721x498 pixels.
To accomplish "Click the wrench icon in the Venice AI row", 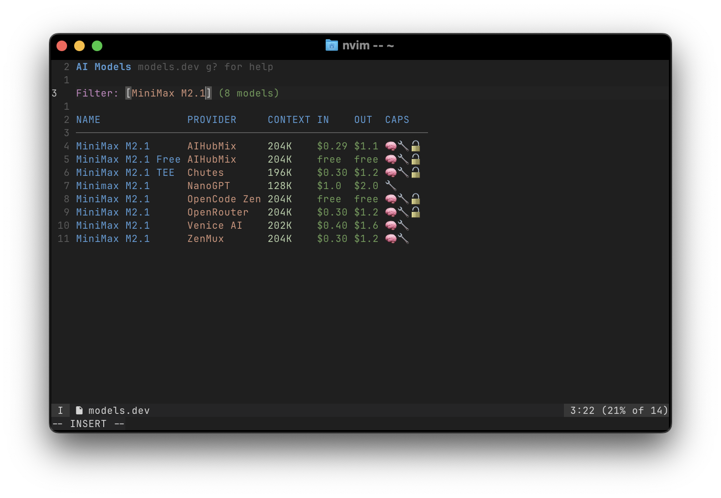I will [403, 225].
